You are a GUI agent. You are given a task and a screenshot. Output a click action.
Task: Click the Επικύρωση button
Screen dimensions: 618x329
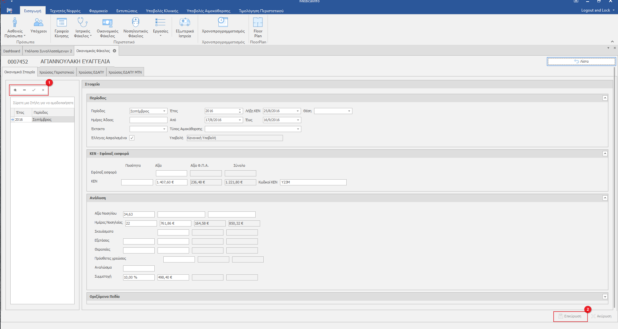[x=570, y=316]
